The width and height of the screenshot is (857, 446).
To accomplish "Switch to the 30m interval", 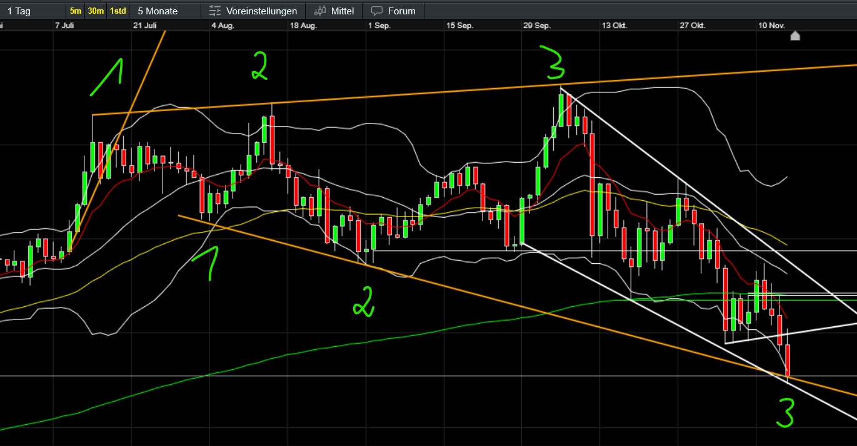I will [96, 11].
